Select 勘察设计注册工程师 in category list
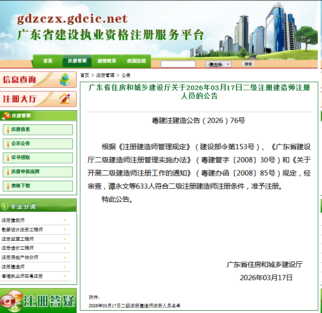The width and height of the screenshot is (322, 313). click(x=22, y=229)
